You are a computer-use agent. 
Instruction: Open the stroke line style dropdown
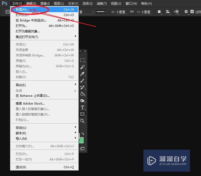click(102, 12)
